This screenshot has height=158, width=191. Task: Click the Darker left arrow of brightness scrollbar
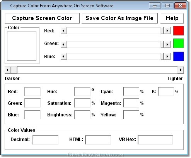click(x=8, y=70)
